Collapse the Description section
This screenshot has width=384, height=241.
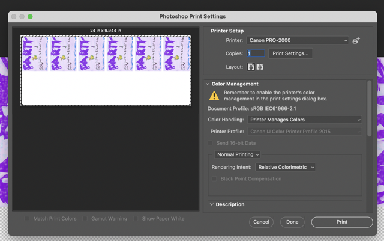tap(211, 204)
